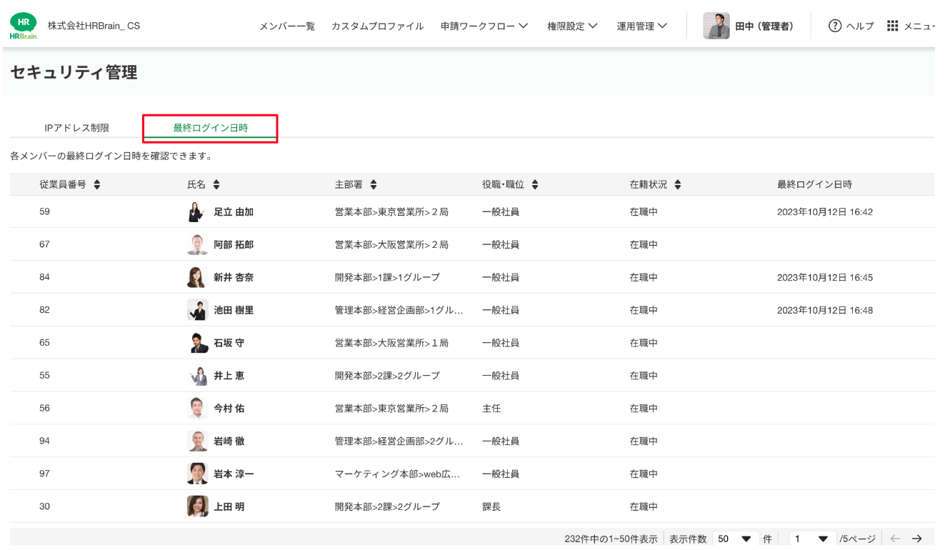
Task: Open the メンバー一覧 navigation link
Action: [x=286, y=26]
